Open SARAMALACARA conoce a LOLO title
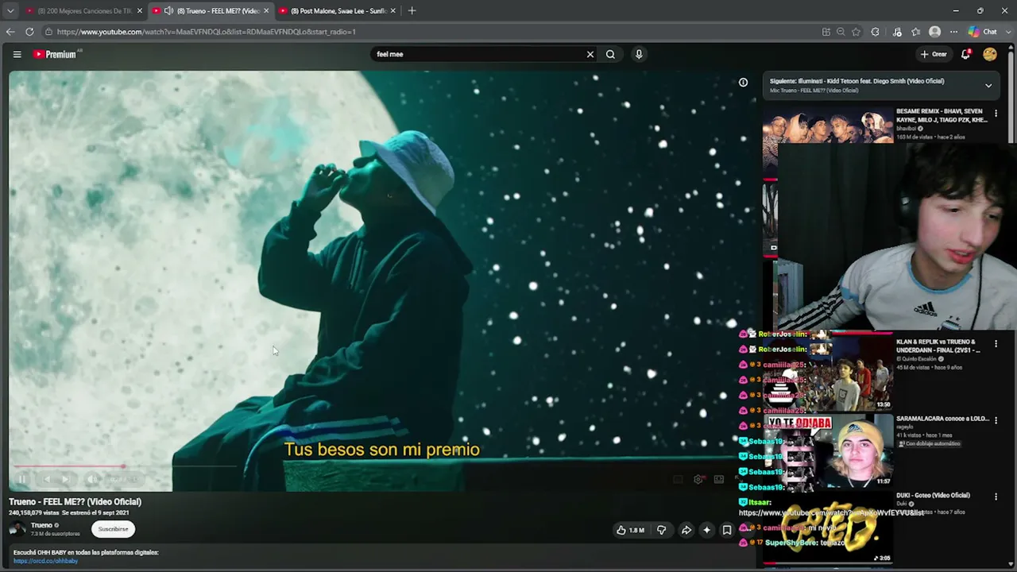This screenshot has height=572, width=1017. pyautogui.click(x=942, y=419)
